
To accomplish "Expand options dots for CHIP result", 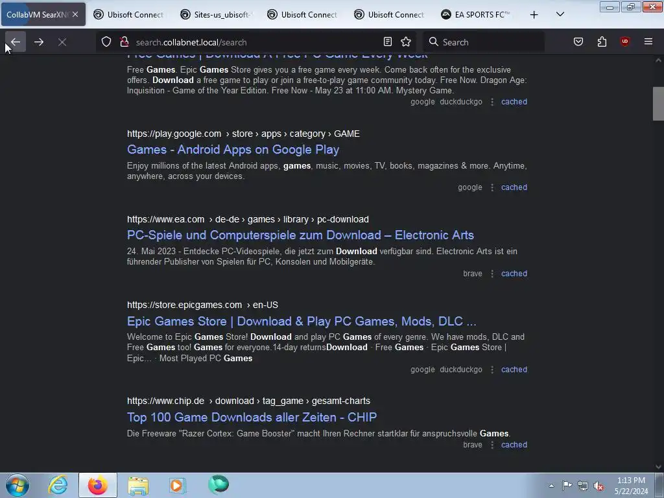I will point(492,445).
